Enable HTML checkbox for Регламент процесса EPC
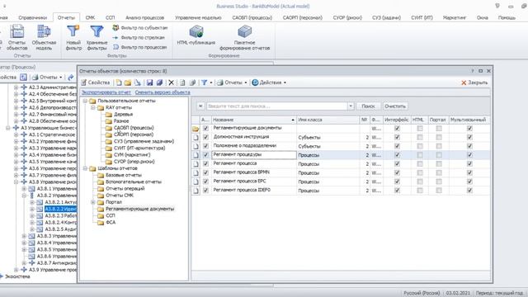Screen dimensions: 528x297 click(420, 181)
